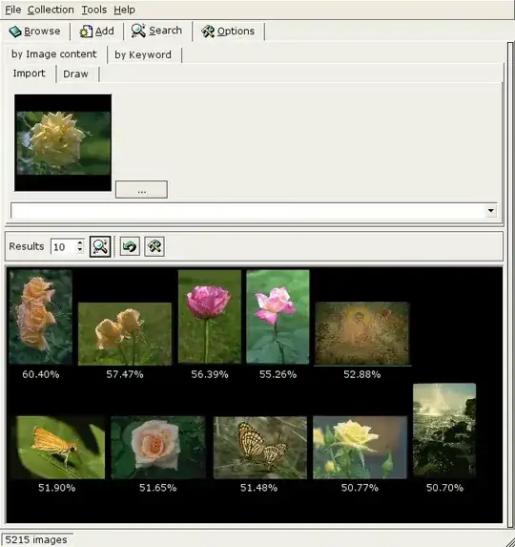Open the Options toolbar button
The height and width of the screenshot is (547, 515).
[228, 32]
